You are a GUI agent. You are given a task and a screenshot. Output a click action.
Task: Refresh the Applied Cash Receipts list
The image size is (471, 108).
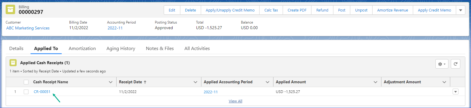pyautogui.click(x=456, y=64)
